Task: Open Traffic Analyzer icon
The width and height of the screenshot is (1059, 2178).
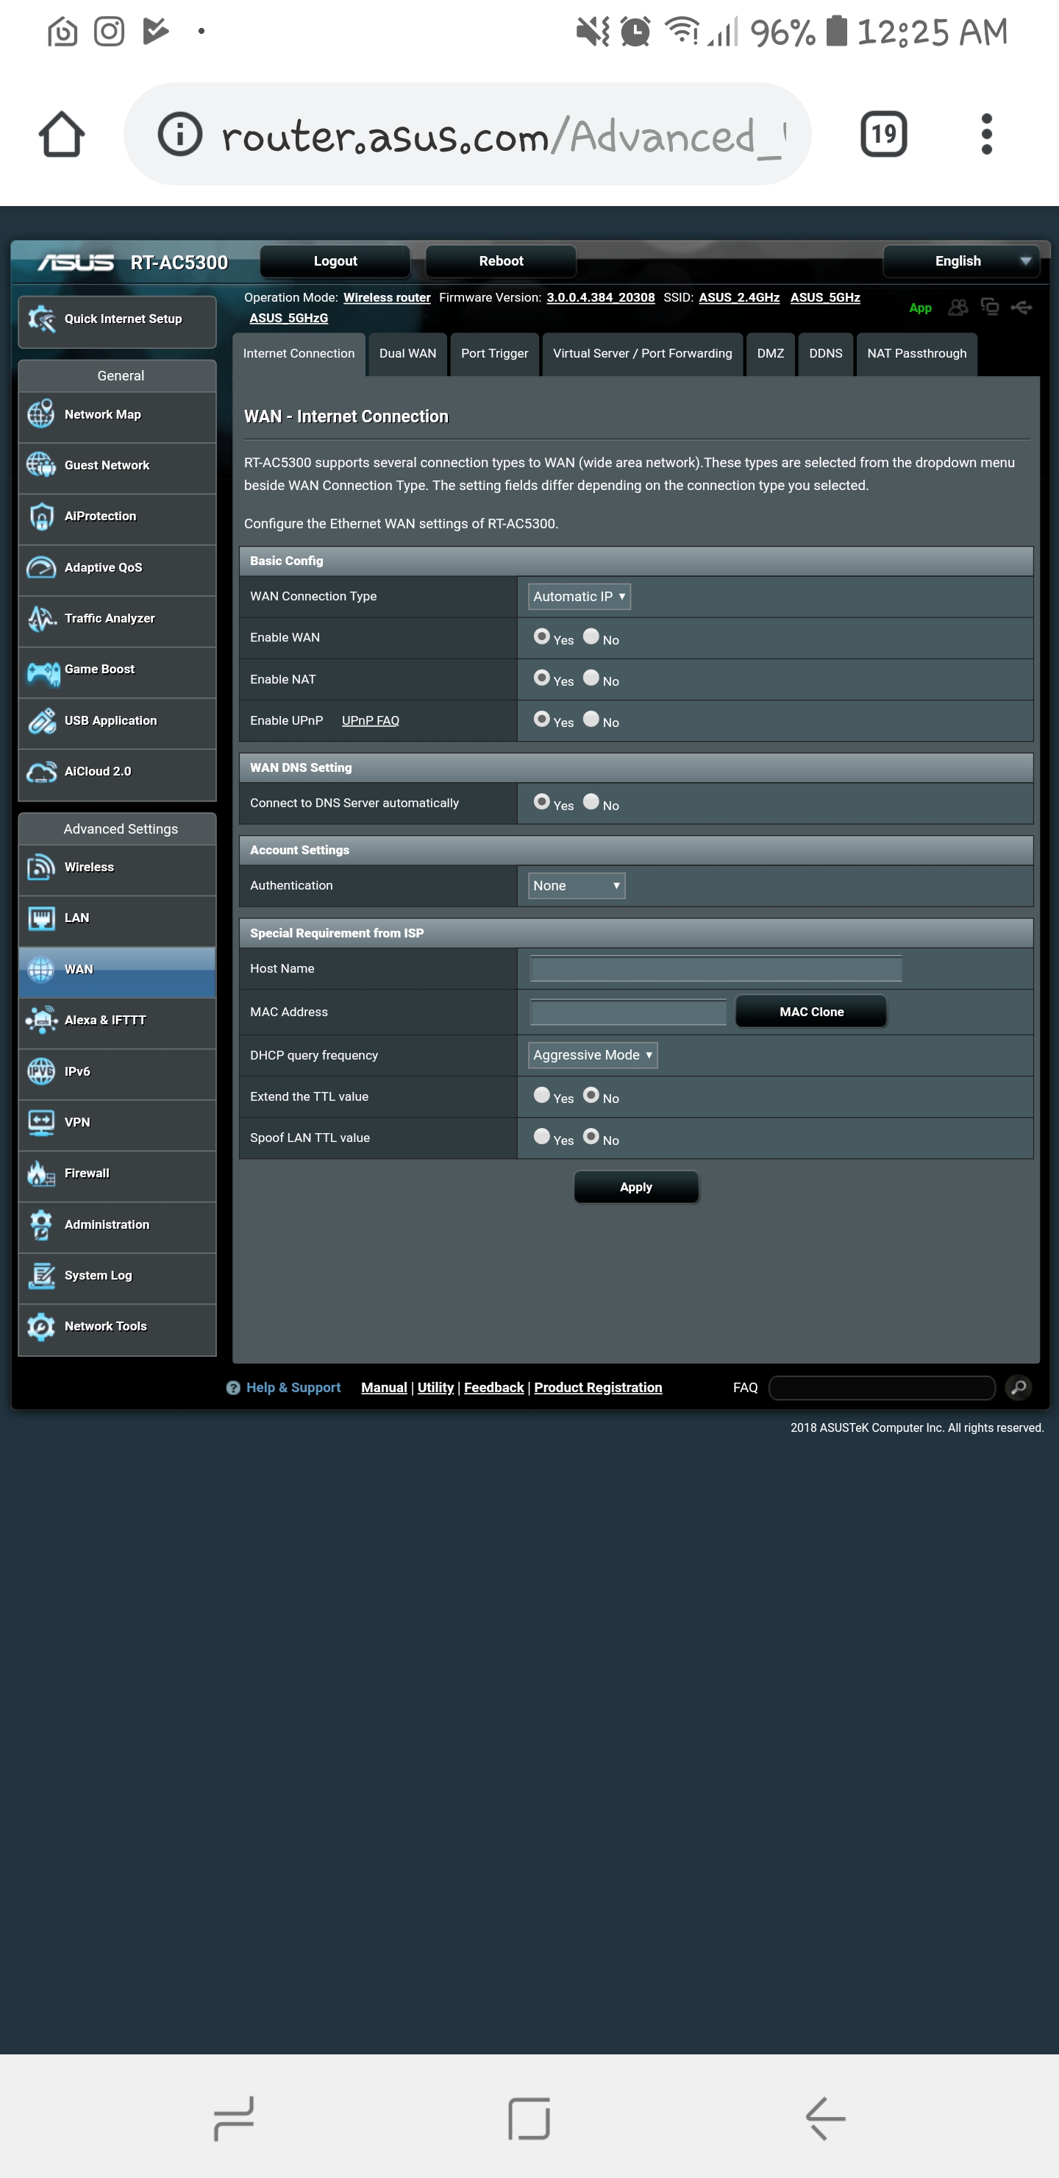Action: pos(41,618)
